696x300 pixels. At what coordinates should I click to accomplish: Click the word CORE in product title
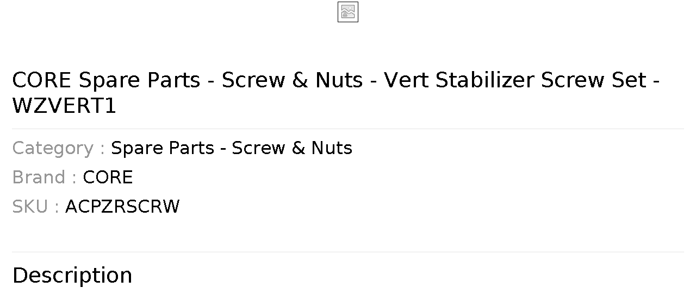[41, 80]
